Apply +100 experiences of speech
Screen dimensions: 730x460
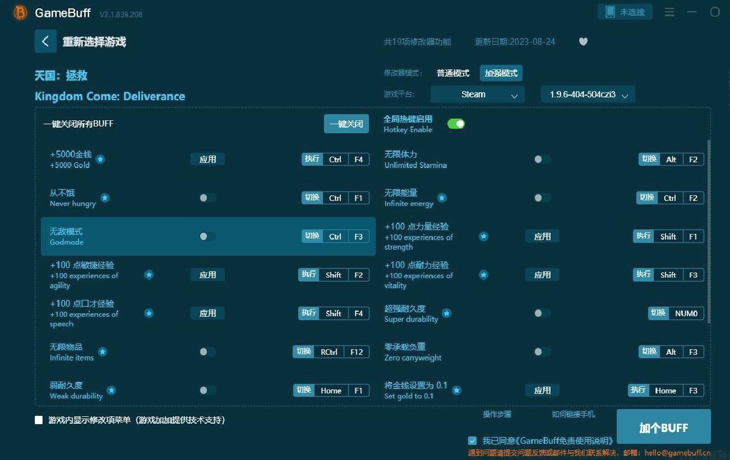click(x=207, y=313)
